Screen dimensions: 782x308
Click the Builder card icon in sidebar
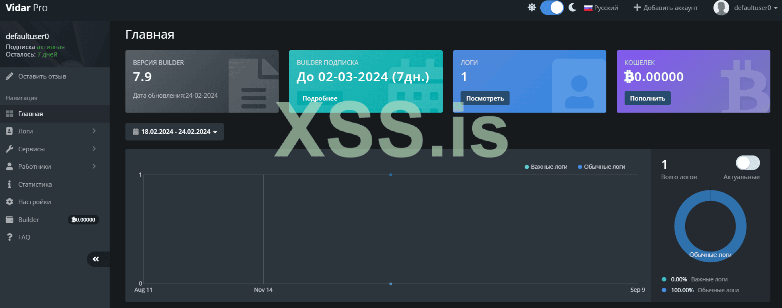[x=10, y=219]
